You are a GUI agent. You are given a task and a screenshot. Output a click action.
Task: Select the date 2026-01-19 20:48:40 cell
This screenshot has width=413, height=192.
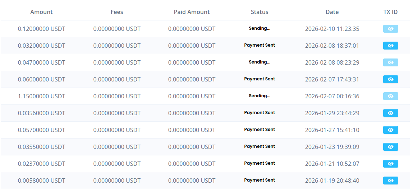click(332, 181)
